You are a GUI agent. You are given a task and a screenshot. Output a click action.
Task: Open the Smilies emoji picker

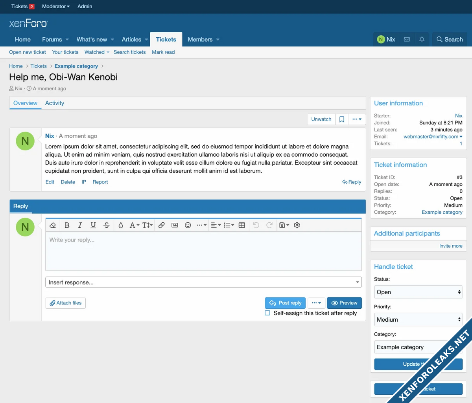tap(188, 225)
